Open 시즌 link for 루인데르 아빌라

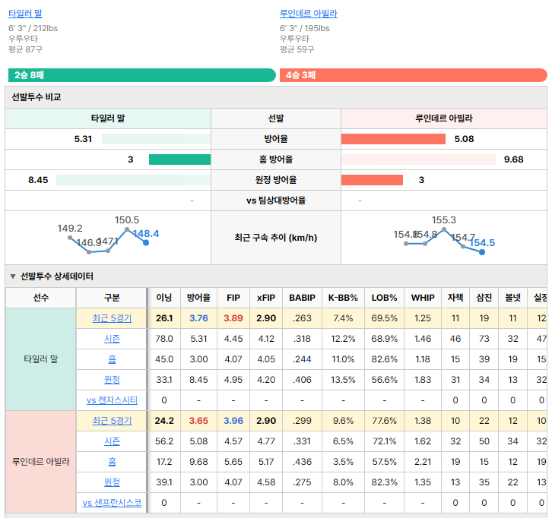[112, 441]
